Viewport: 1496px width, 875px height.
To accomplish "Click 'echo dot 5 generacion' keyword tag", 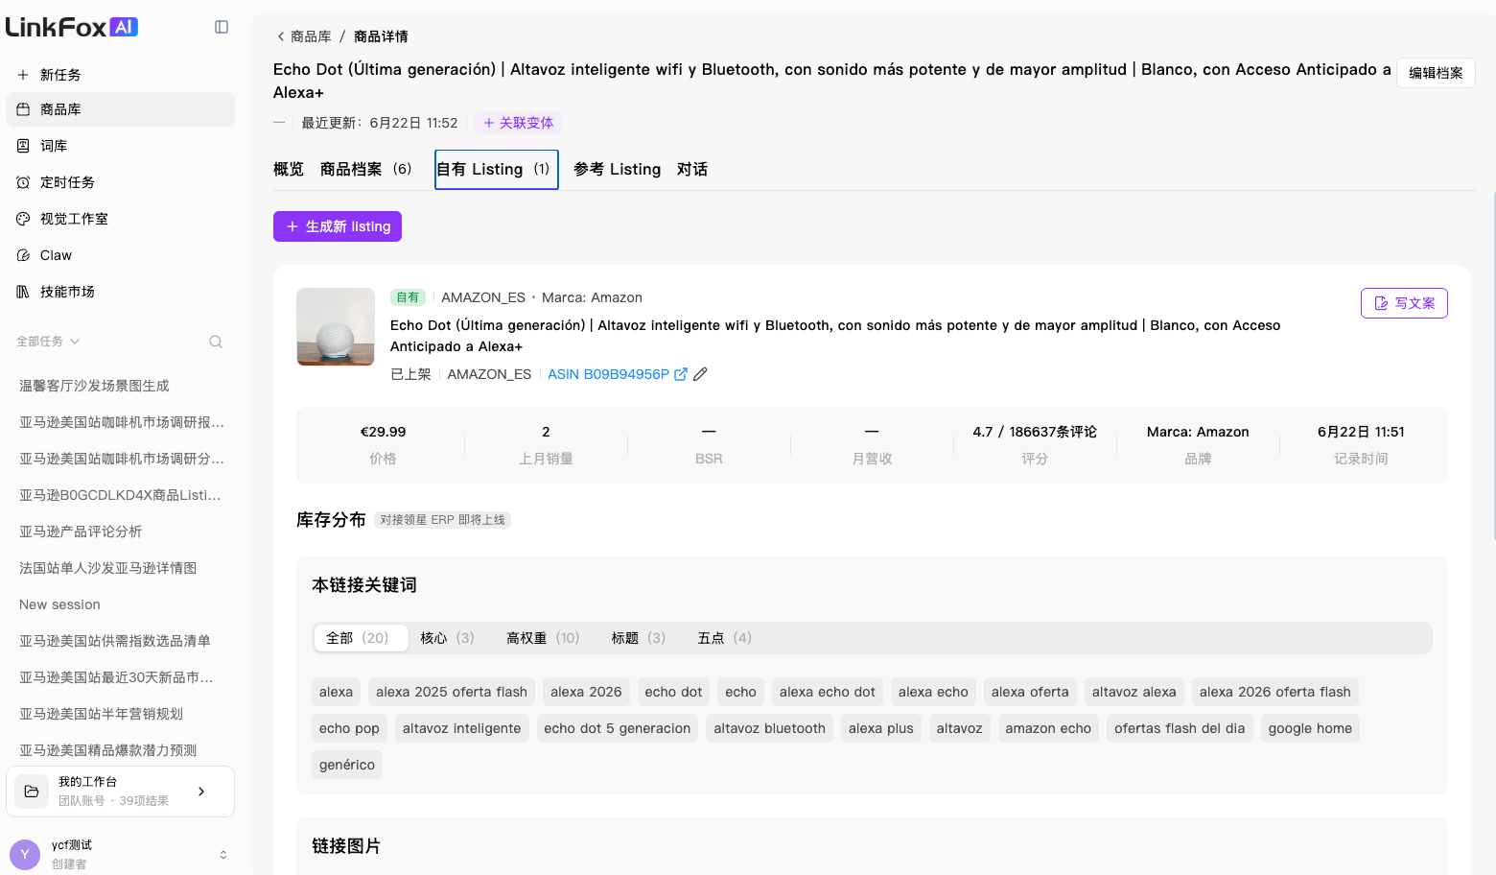I will (x=618, y=728).
